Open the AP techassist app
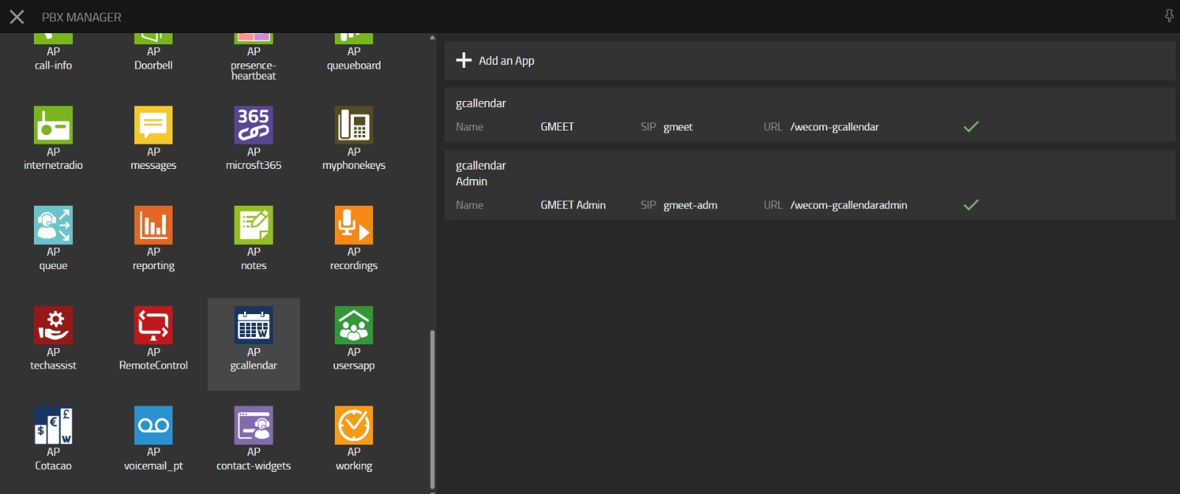This screenshot has width=1180, height=494. point(53,326)
